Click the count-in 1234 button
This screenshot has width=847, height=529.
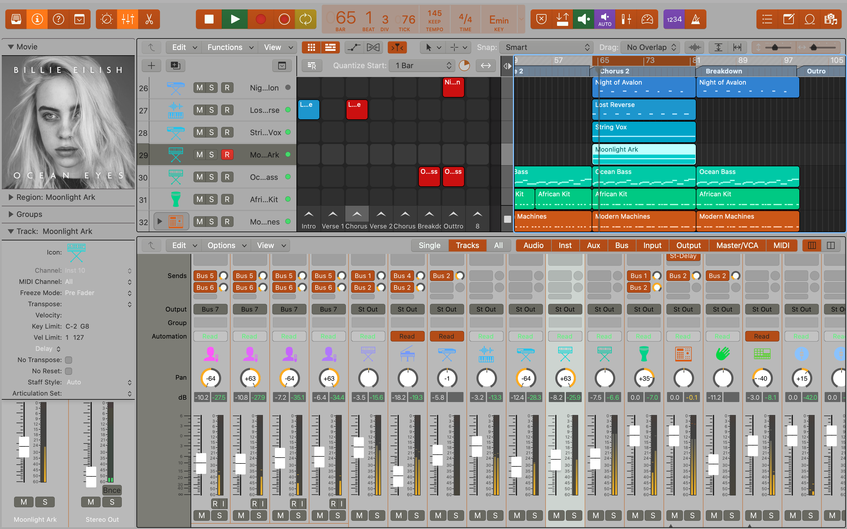[x=674, y=19]
